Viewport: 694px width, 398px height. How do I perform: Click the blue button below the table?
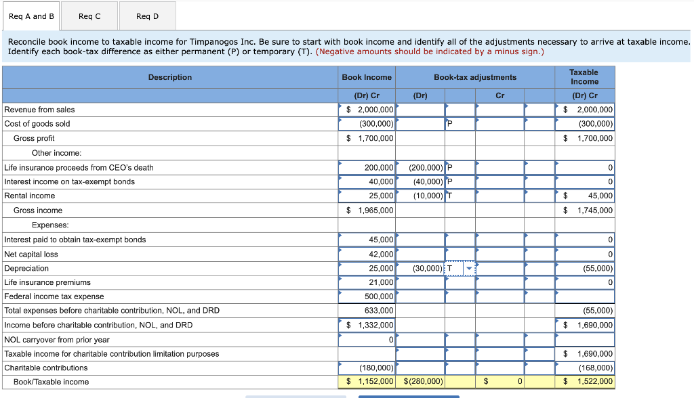click(x=409, y=395)
